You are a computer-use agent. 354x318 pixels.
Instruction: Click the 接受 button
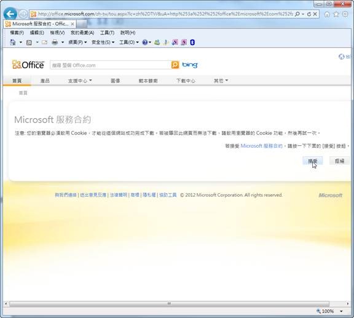pyautogui.click(x=313, y=161)
